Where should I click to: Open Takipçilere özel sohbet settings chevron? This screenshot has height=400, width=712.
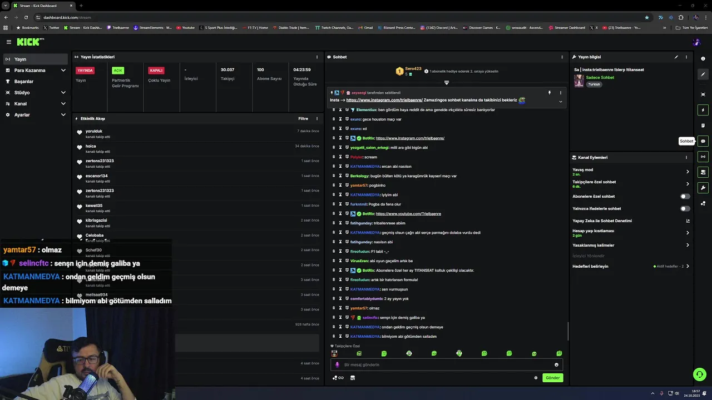(x=688, y=184)
